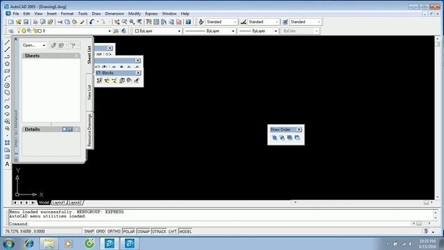The height and width of the screenshot is (250, 444).
Task: Select the Circle tool
Action: pyautogui.click(x=7, y=85)
